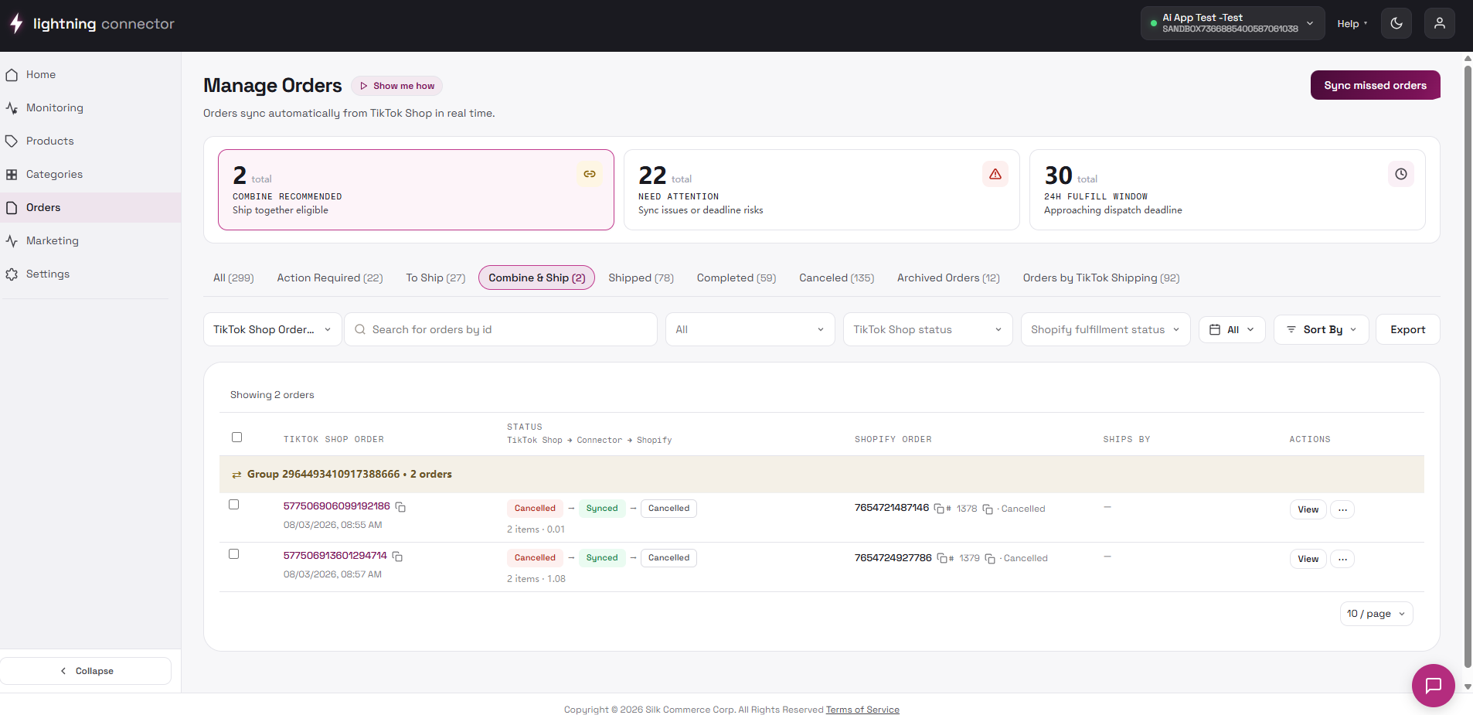The width and height of the screenshot is (1473, 715).
Task: Open the AI App Test shop switcher
Action: pos(1231,23)
